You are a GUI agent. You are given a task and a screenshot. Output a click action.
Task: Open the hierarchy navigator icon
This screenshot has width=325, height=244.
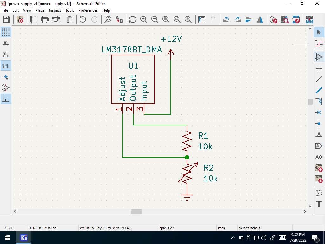tap(202, 19)
